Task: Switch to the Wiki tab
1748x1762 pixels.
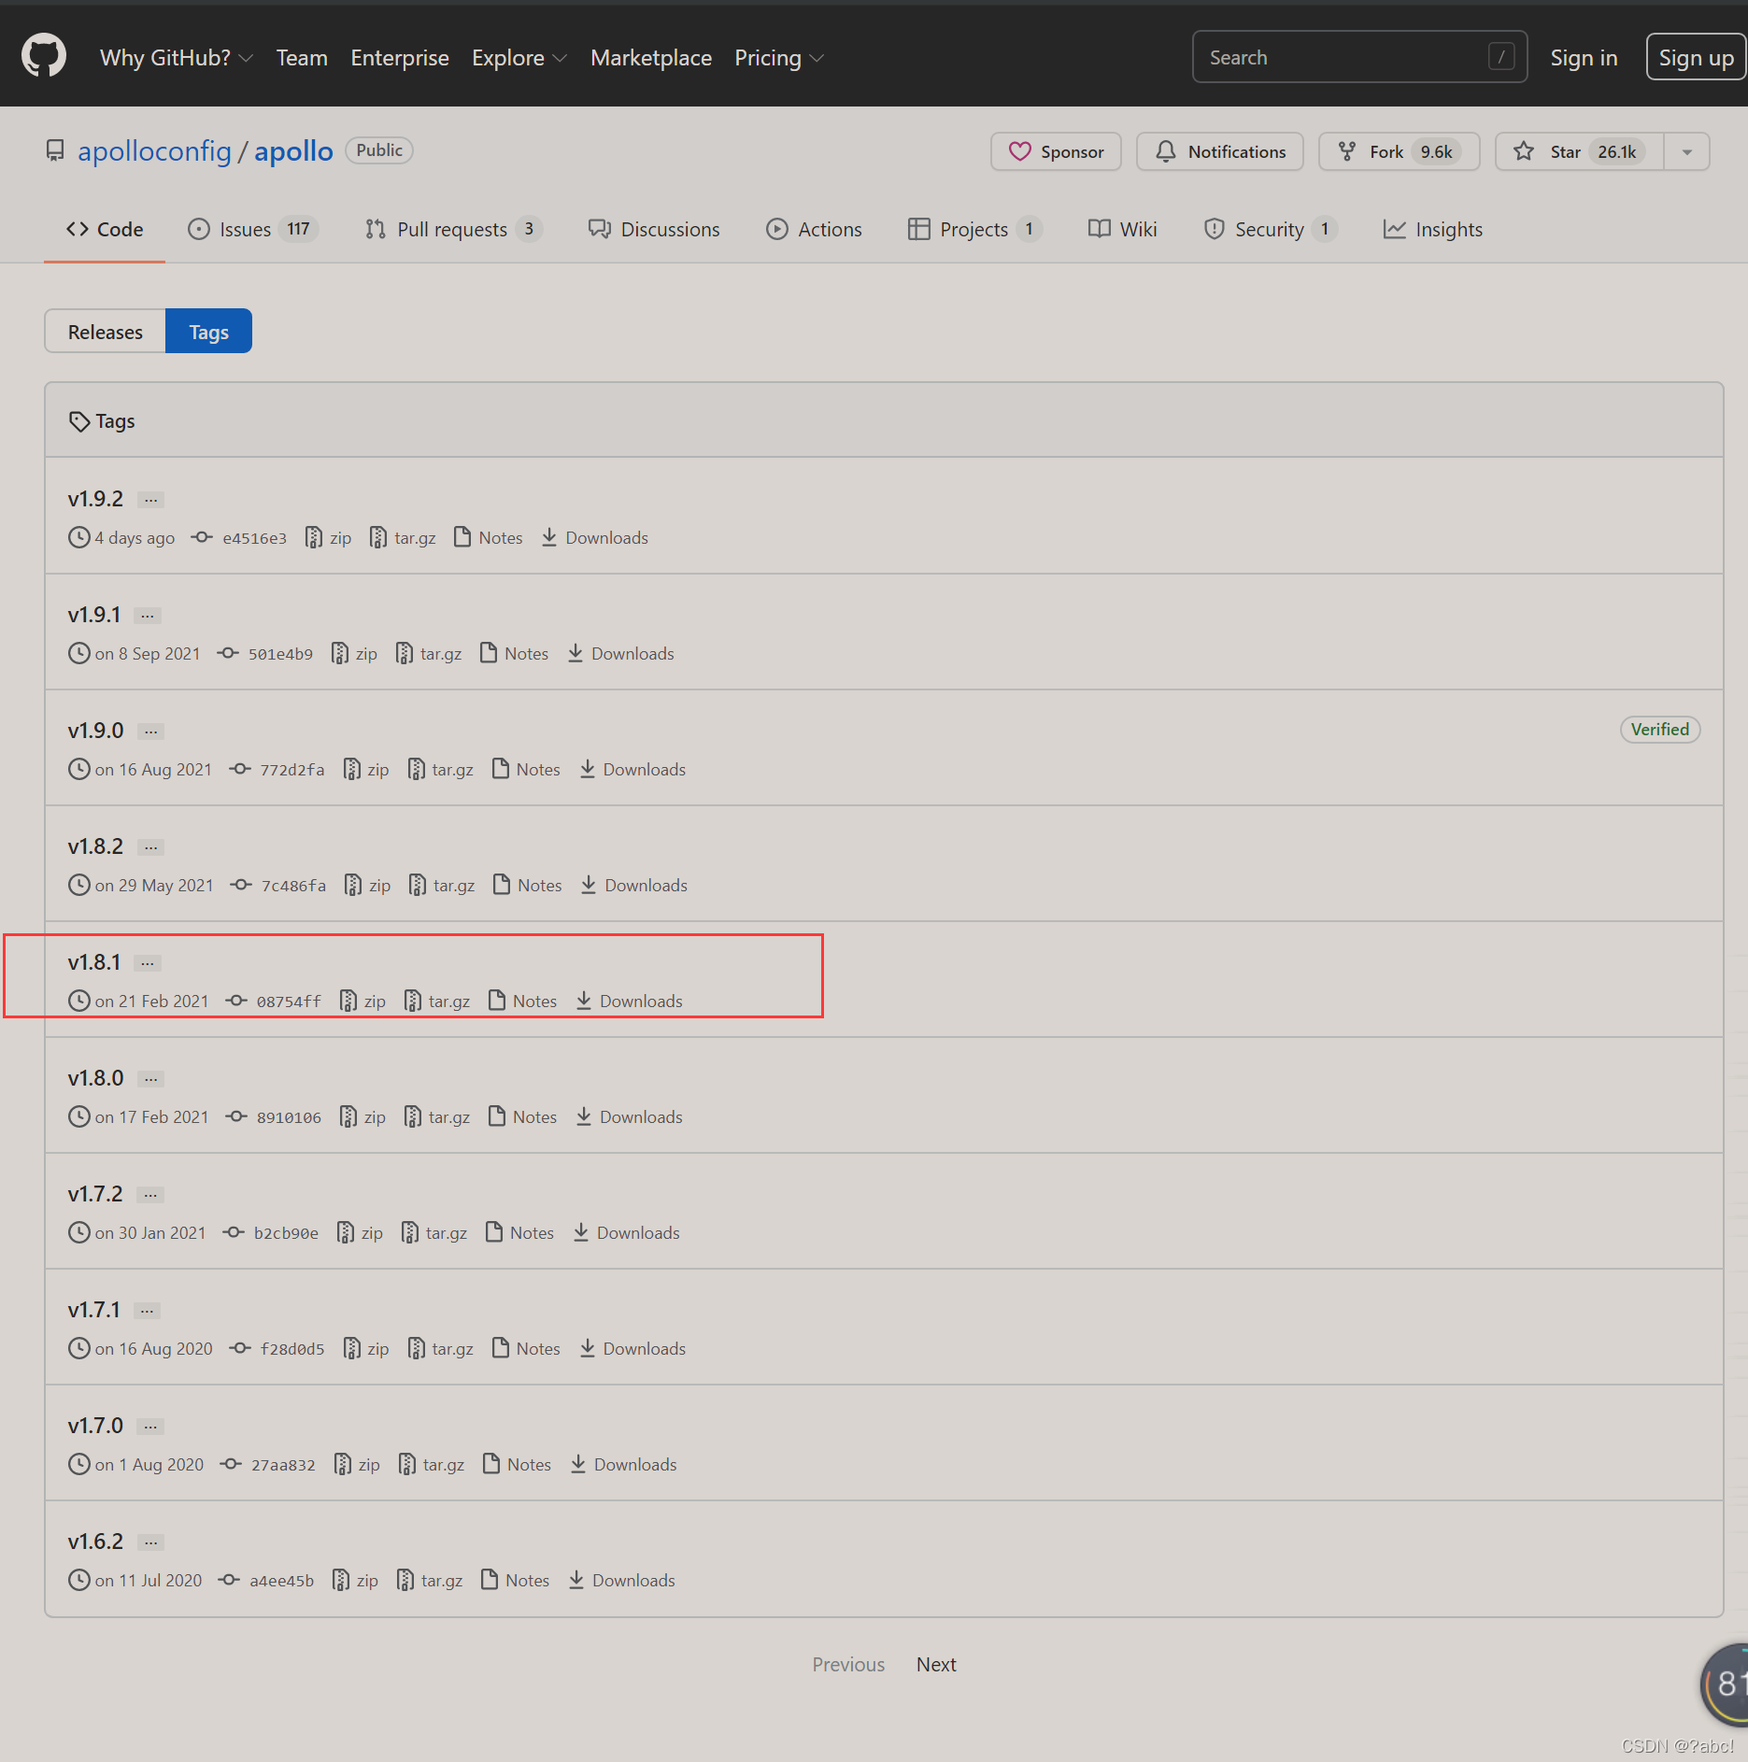Action: [1123, 229]
